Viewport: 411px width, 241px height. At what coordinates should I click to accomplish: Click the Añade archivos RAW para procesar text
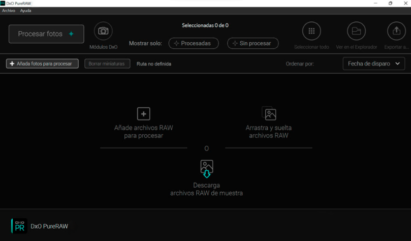point(144,132)
